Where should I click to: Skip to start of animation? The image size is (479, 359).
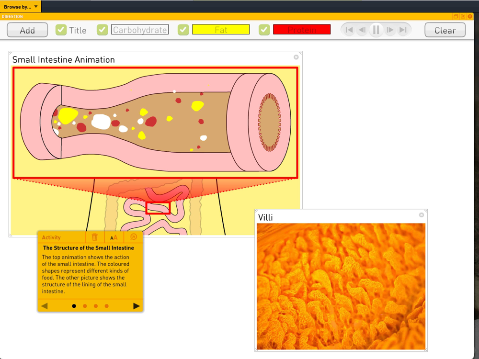(349, 30)
